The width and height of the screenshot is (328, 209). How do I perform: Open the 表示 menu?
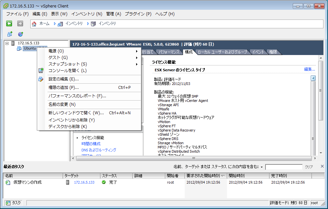coord(59,14)
